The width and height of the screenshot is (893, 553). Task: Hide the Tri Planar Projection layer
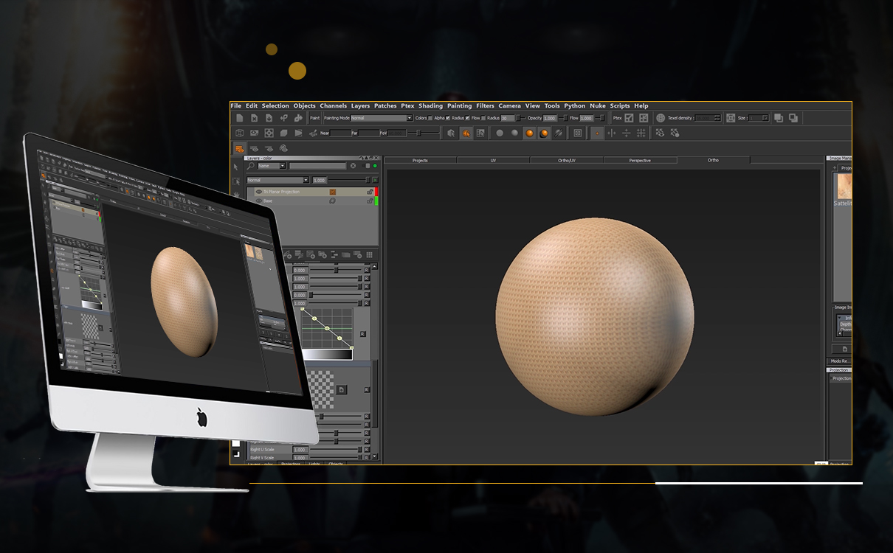pos(258,192)
